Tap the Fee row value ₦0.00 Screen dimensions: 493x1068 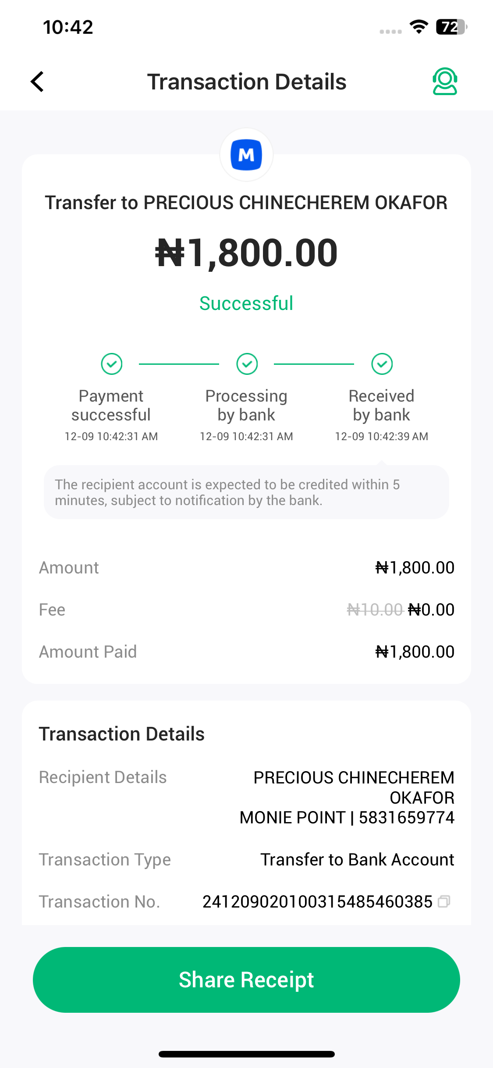pos(431,610)
